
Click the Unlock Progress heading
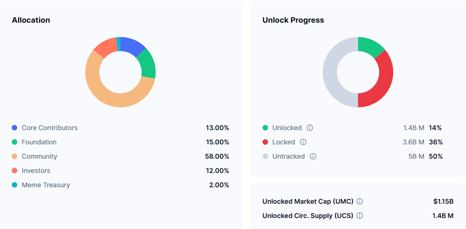tap(293, 20)
